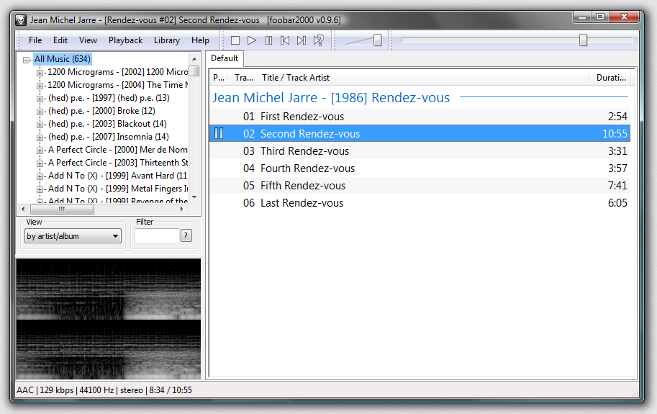Open the Help menu
Viewport: 657px width, 414px height.
[200, 40]
